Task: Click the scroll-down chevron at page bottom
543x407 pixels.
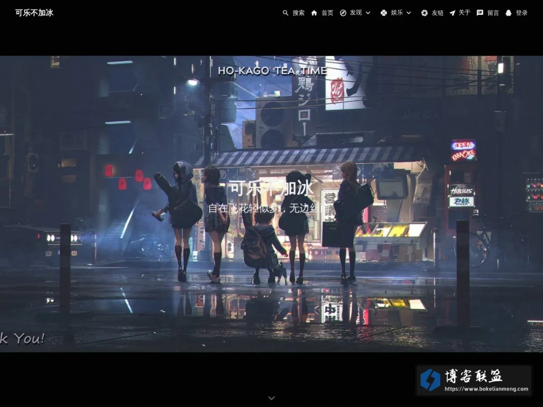Action: (271, 398)
